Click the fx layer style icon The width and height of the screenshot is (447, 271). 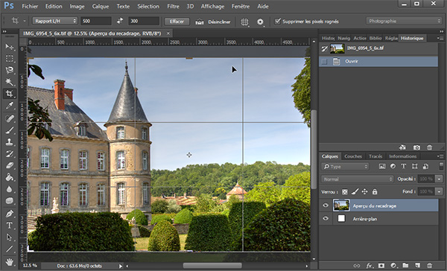369,266
